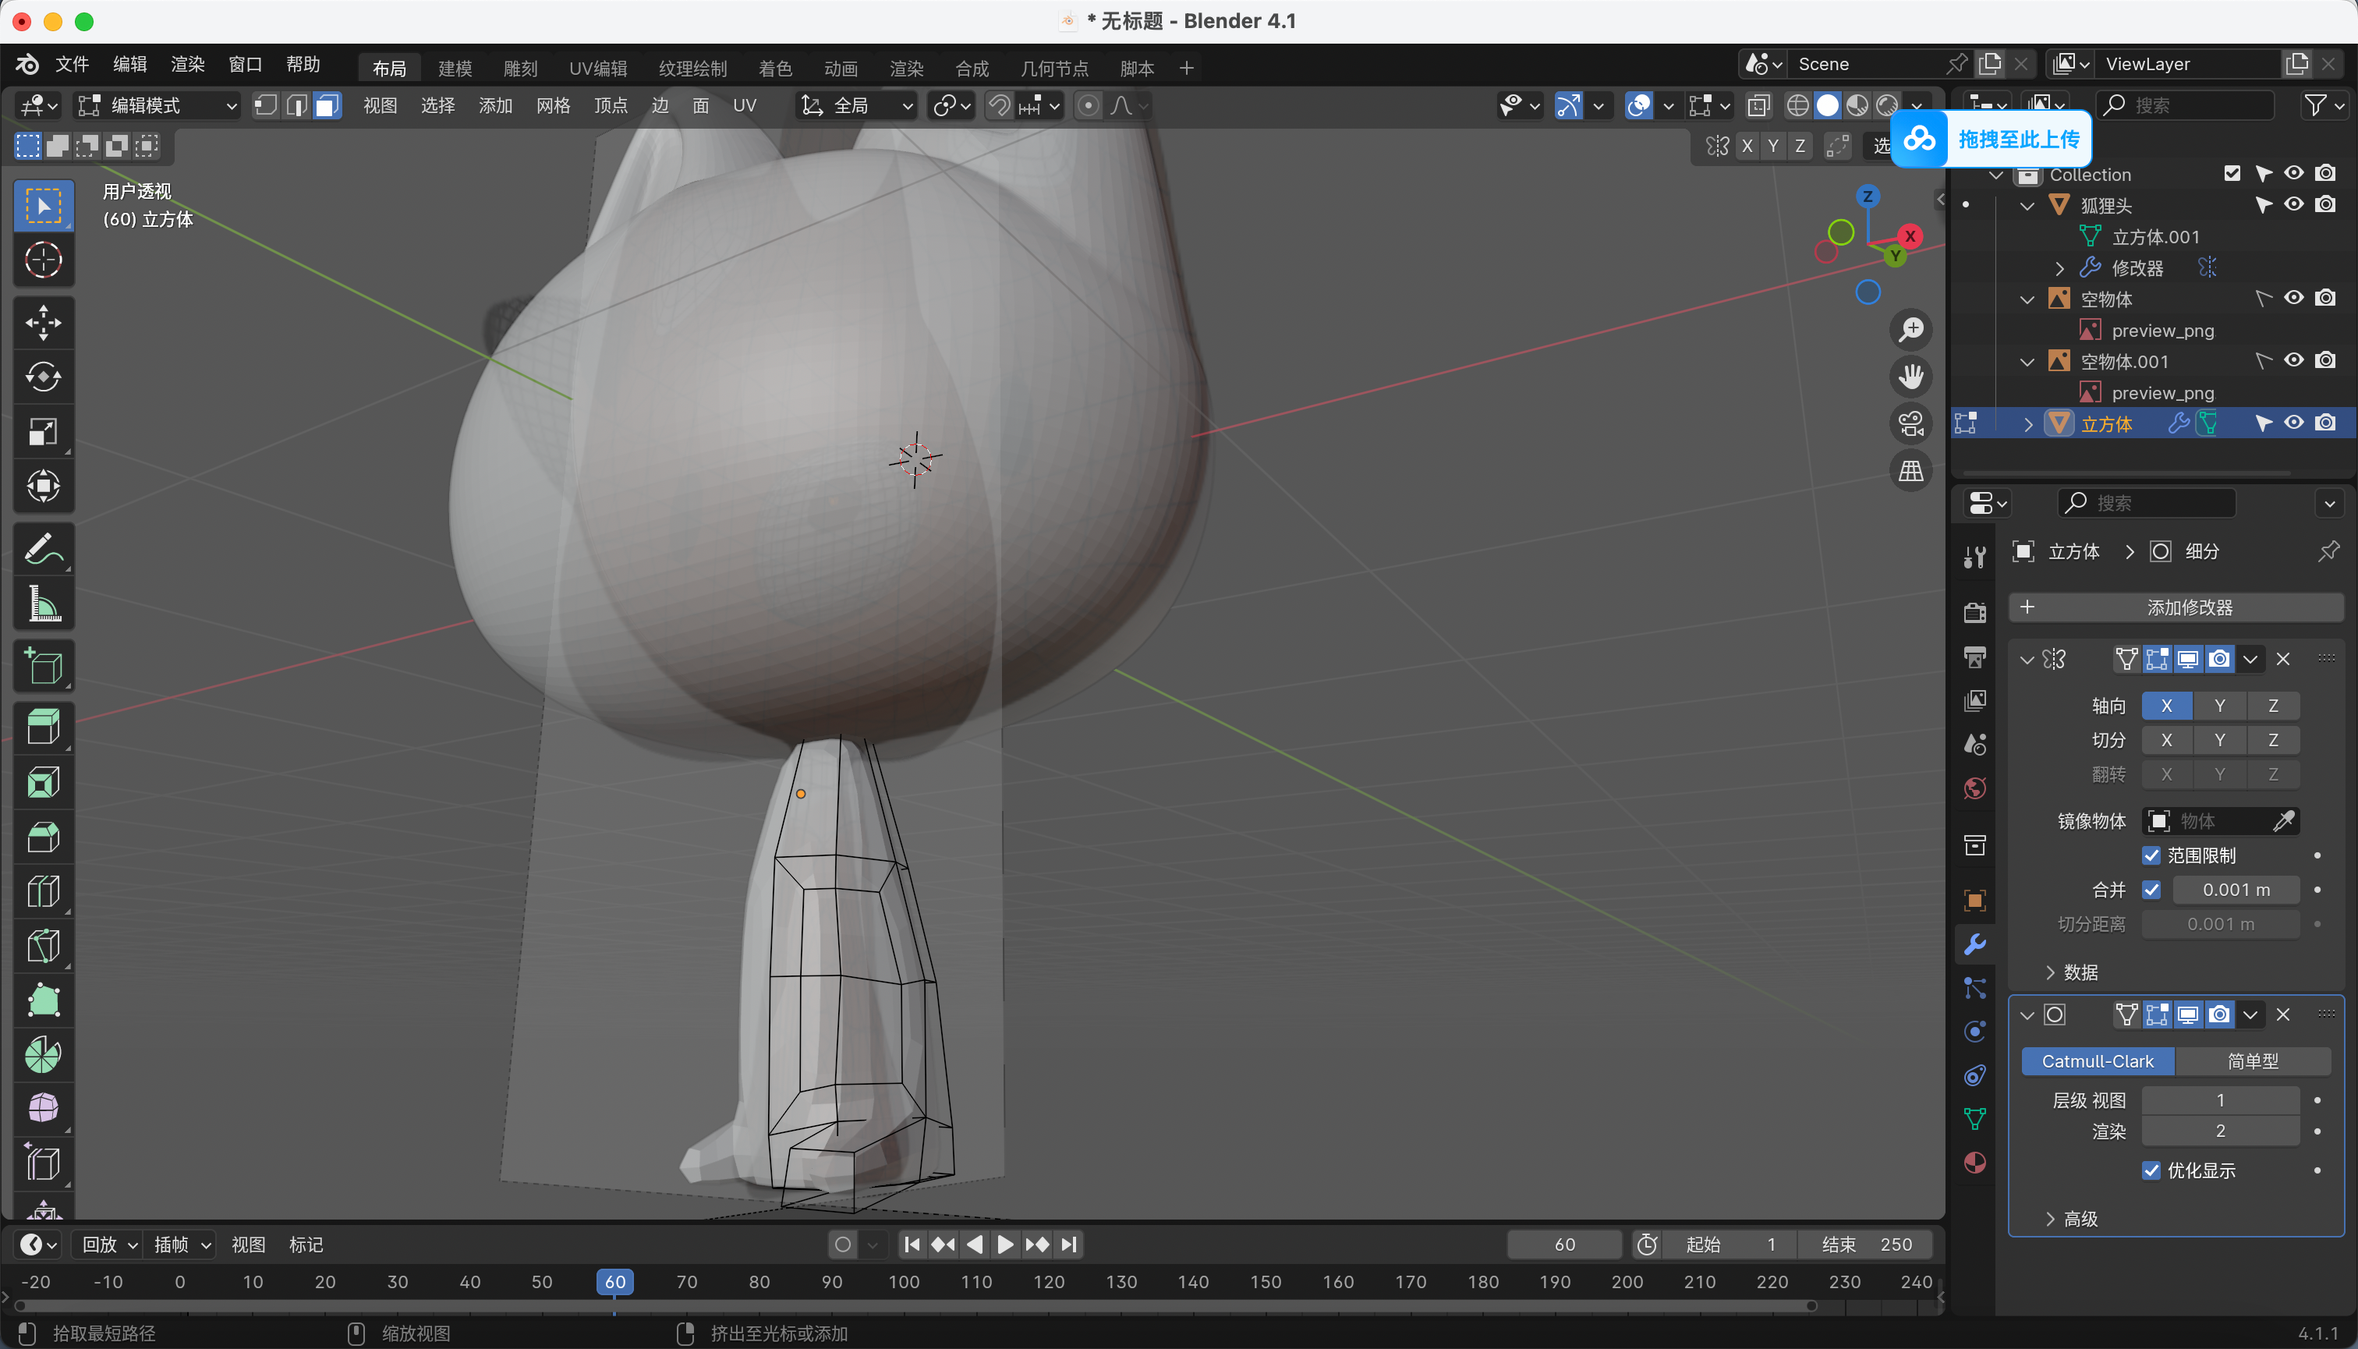The image size is (2358, 1349).
Task: Choose the Extrude Region tool
Action: tap(43, 727)
